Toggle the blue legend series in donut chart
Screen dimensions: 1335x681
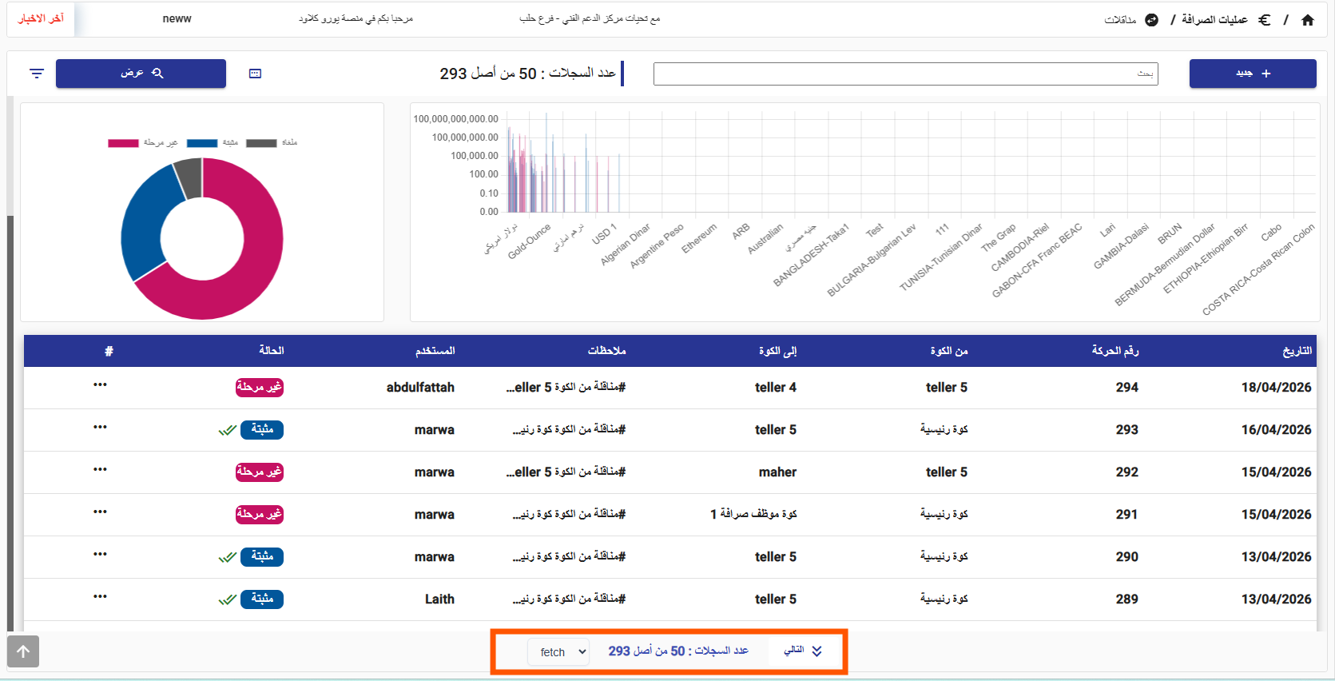coord(202,143)
